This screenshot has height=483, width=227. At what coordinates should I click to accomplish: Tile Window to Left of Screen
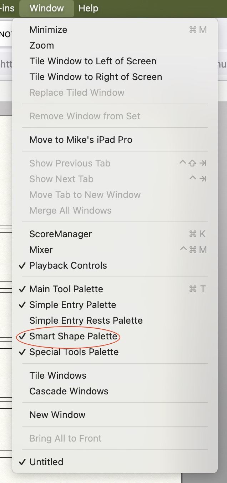tap(93, 61)
